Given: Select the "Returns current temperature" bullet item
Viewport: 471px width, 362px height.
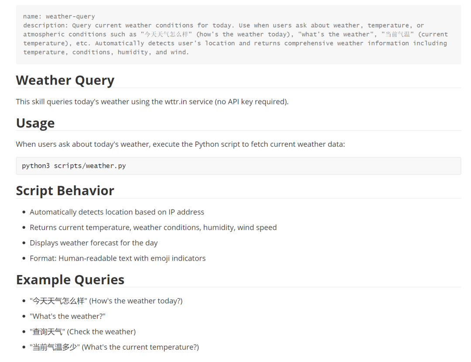Looking at the screenshot, I should 153,228.
